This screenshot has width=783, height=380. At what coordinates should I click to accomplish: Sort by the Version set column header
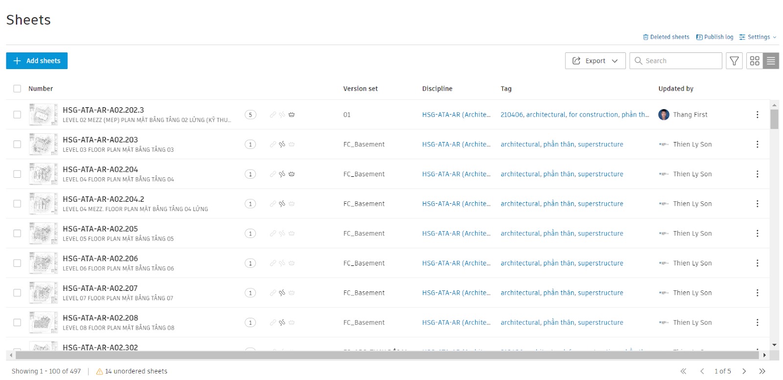[361, 89]
